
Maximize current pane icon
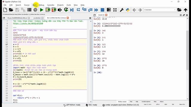[109, 10]
